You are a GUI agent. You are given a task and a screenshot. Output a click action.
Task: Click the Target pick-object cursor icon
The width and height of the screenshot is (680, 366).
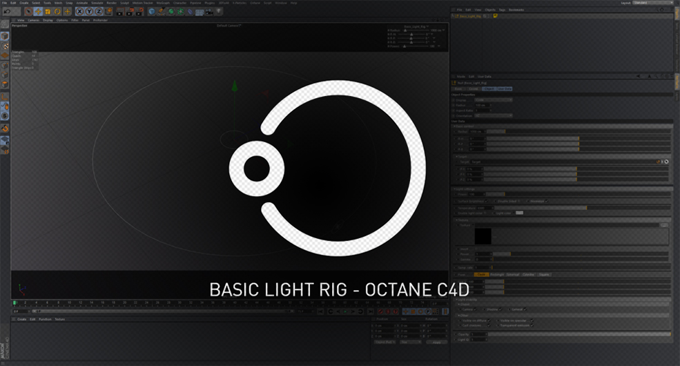pos(667,162)
